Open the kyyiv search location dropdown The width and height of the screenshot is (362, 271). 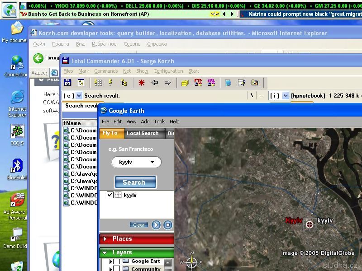pos(152,162)
